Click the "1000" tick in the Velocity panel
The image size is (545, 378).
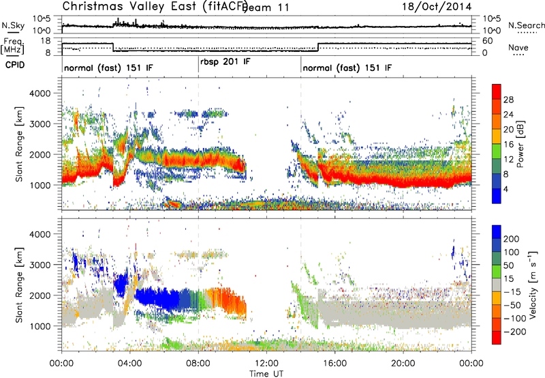(40, 326)
